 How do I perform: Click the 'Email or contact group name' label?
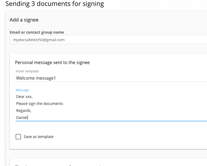pyautogui.click(x=37, y=32)
